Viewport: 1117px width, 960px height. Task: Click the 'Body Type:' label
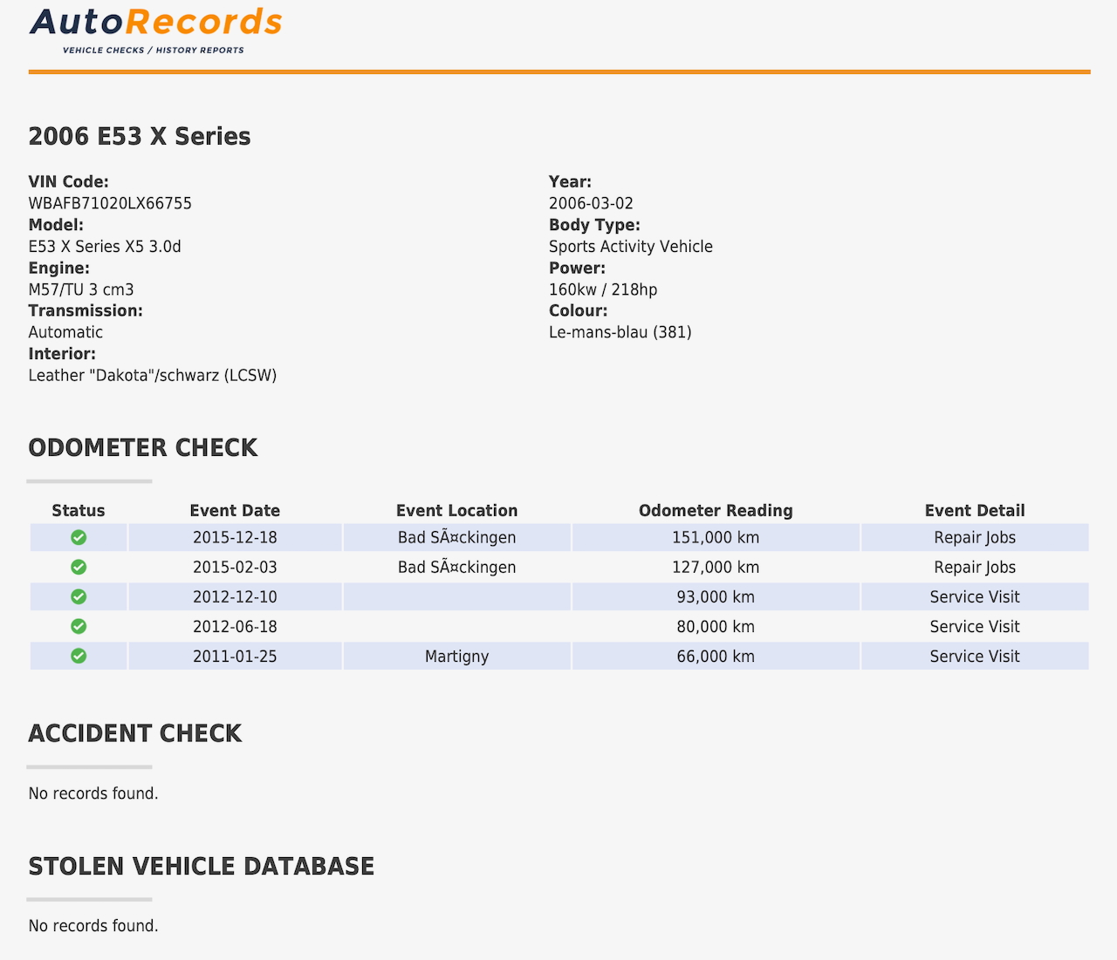pyautogui.click(x=594, y=225)
